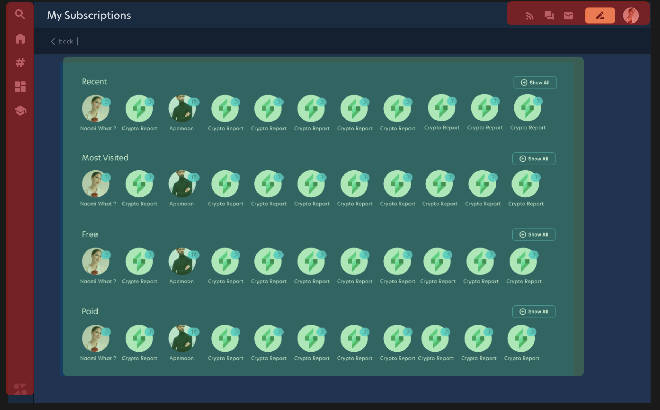This screenshot has width=660, height=410.
Task: Click Show All in the Recent section
Action: 535,83
